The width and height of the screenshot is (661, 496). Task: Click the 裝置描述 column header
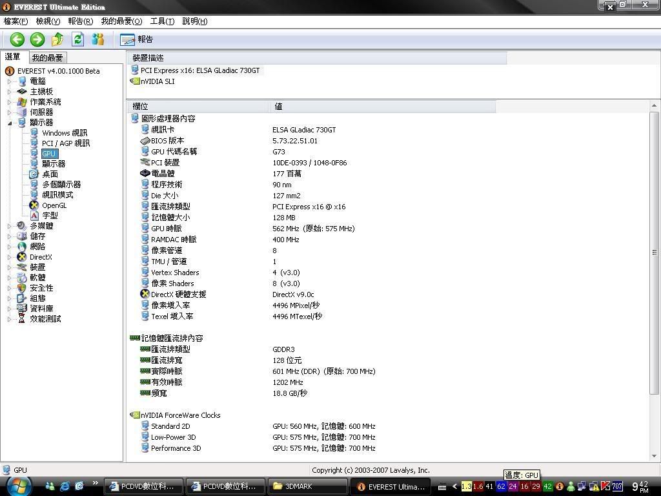pos(316,57)
